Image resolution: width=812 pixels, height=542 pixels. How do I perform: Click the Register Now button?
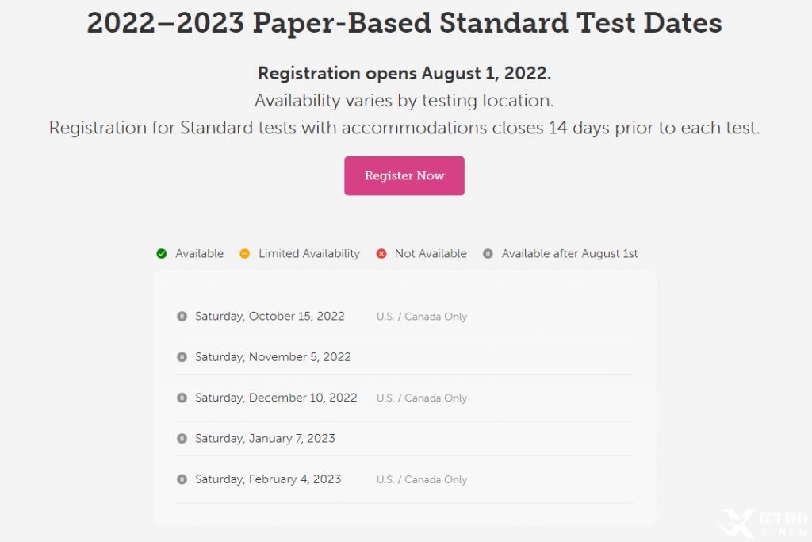click(x=404, y=175)
